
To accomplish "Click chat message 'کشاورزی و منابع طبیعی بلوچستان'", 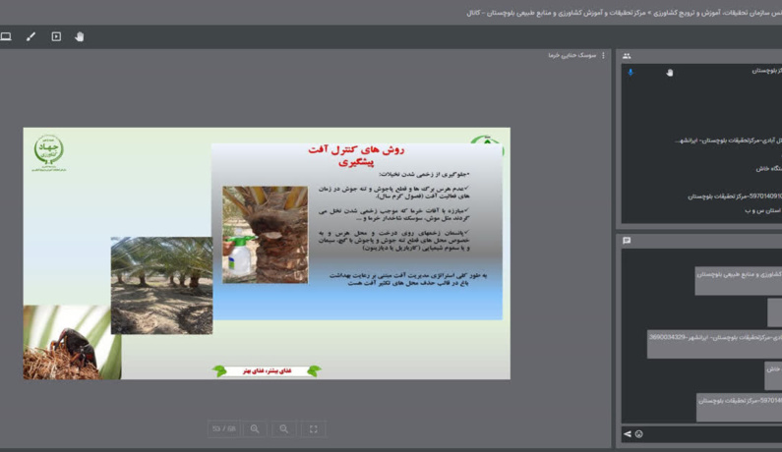I will (739, 281).
